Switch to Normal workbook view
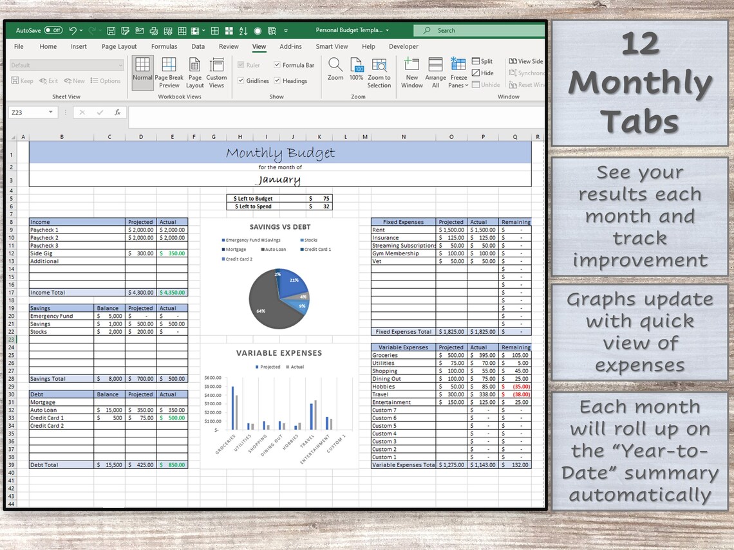This screenshot has height=550, width=734. pyautogui.click(x=142, y=72)
